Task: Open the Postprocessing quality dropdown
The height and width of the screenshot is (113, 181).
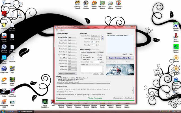Action: click(72, 61)
